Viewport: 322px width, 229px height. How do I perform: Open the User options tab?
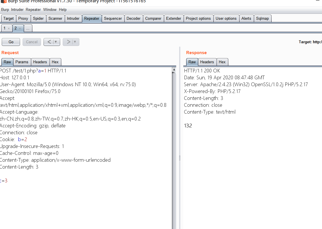226,19
